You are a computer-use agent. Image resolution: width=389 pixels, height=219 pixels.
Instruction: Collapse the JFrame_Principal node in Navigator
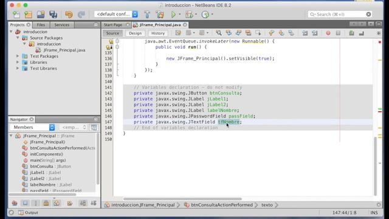click(x=11, y=136)
